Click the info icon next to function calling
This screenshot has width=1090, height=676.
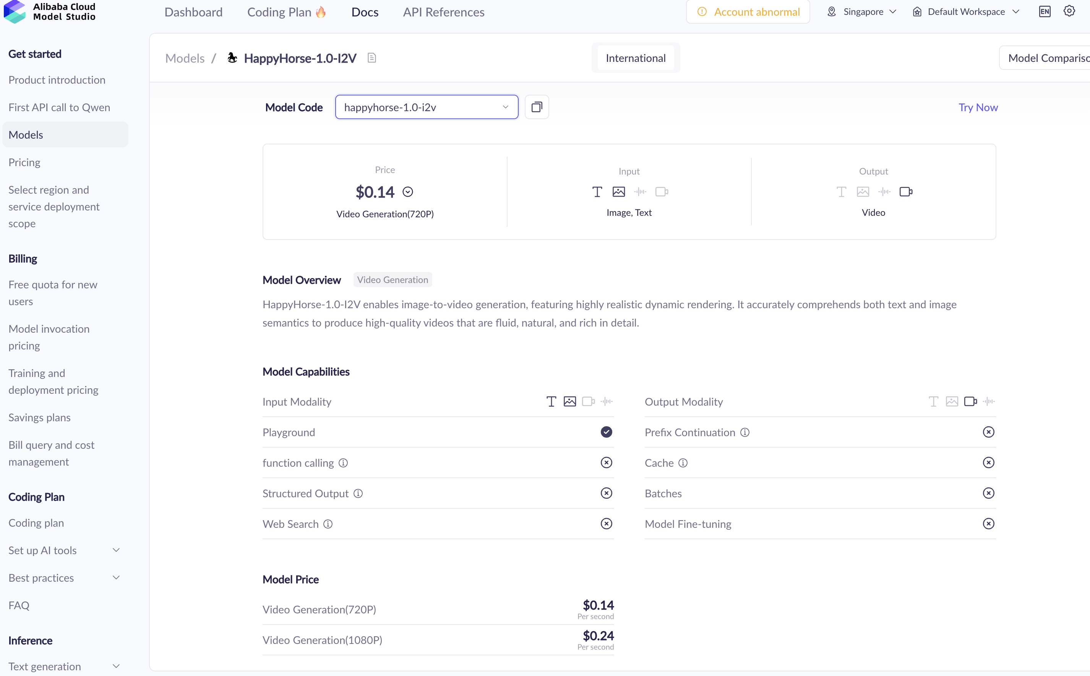click(343, 463)
